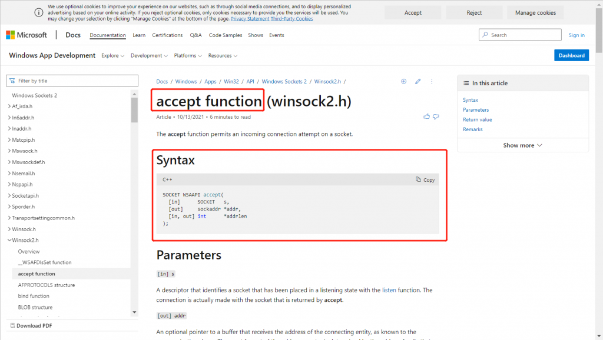Expand Show more in article outline
Image resolution: width=603 pixels, height=340 pixels.
tap(522, 145)
